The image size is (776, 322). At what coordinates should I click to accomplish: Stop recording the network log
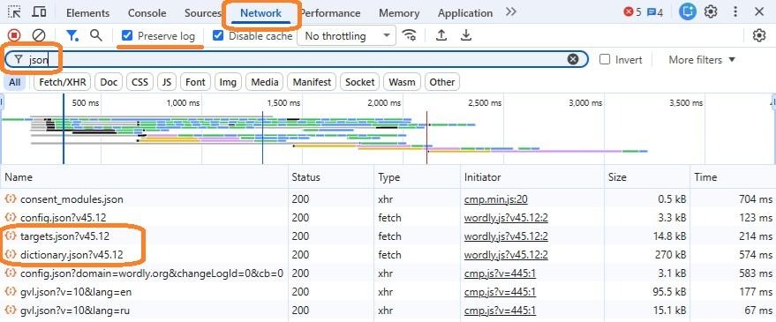[x=14, y=35]
